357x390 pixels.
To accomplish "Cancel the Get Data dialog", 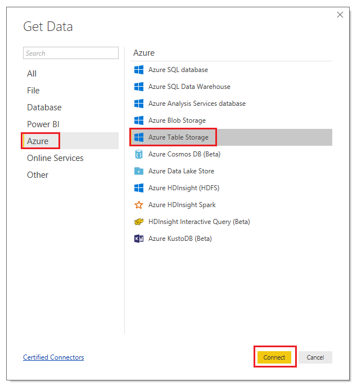I will pos(315,357).
